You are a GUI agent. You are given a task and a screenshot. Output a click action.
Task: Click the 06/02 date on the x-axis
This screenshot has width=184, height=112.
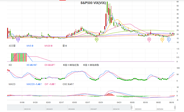[159, 103]
